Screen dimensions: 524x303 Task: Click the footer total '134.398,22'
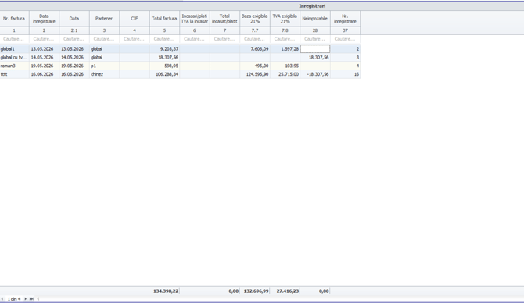pyautogui.click(x=166, y=291)
